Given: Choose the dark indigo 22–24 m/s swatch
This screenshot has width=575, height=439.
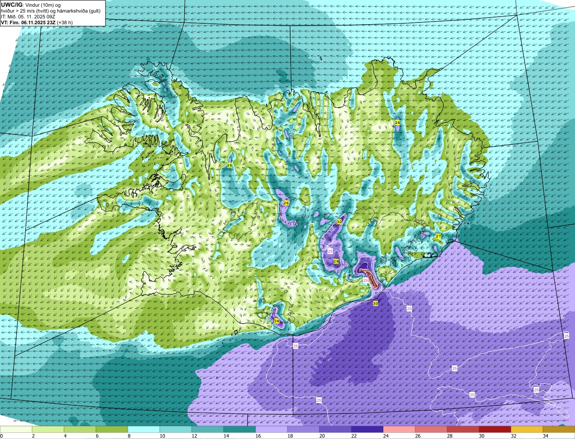Looking at the screenshot, I should pyautogui.click(x=367, y=430).
